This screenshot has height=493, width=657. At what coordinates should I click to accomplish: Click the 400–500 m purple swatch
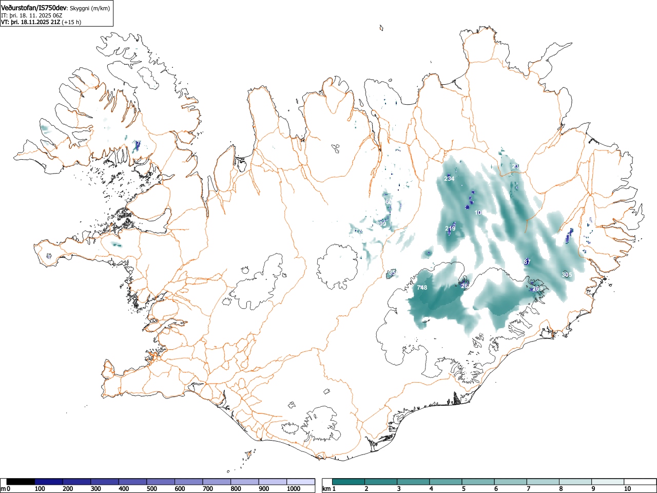(x=133, y=482)
